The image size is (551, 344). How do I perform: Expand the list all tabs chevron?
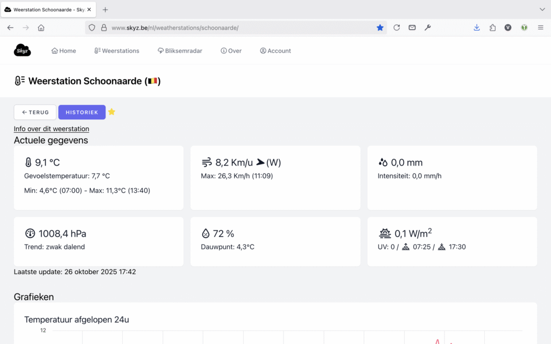pyautogui.click(x=542, y=9)
